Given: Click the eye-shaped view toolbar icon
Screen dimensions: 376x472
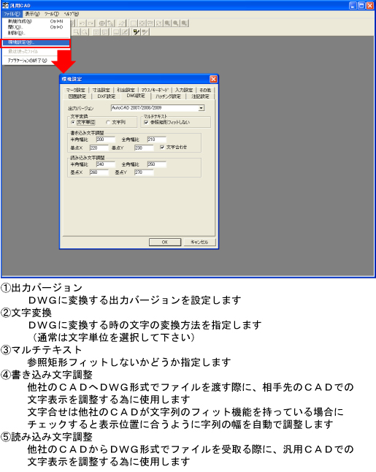Looking at the screenshot, I should [x=102, y=23].
